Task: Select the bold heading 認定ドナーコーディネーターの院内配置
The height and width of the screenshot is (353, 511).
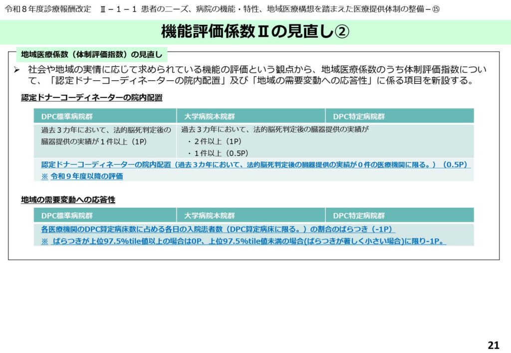Action: (x=91, y=98)
